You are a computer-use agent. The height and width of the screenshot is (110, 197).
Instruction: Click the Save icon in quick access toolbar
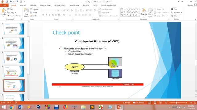(x=7, y=2)
